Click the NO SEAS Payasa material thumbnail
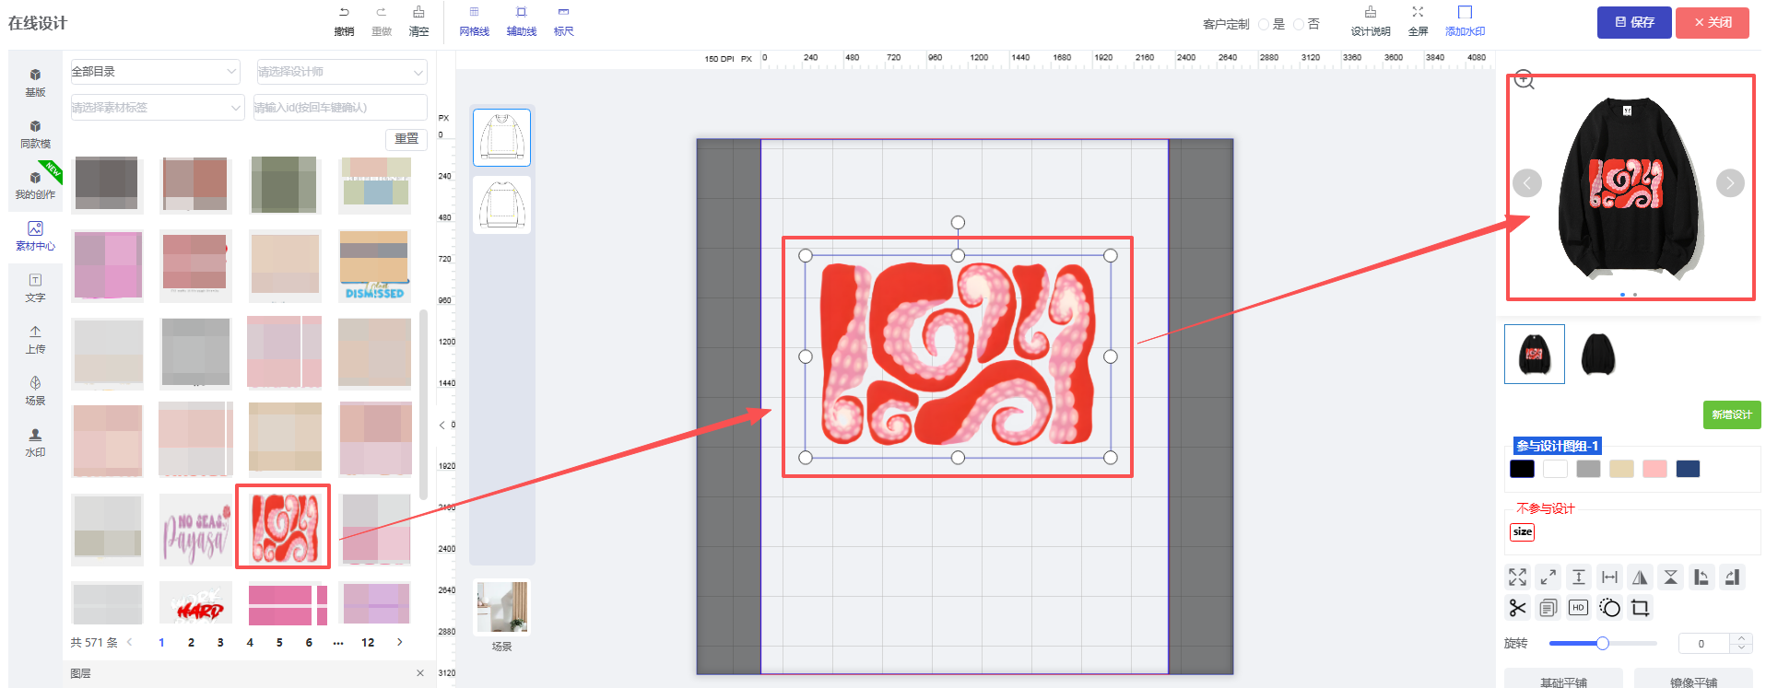The image size is (1766, 688). (195, 530)
